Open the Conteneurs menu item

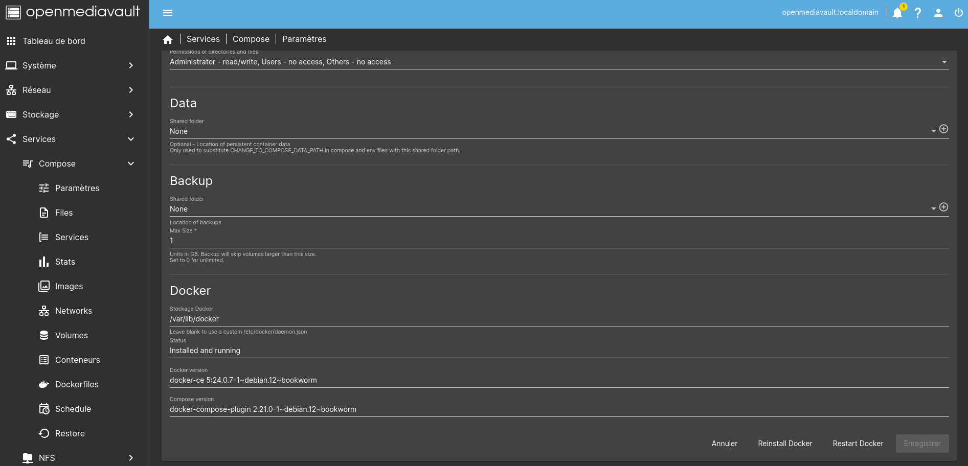click(x=74, y=360)
